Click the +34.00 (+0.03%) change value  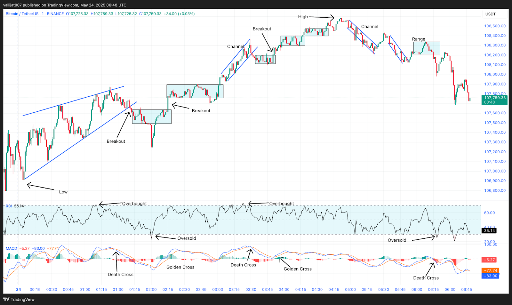click(x=179, y=14)
